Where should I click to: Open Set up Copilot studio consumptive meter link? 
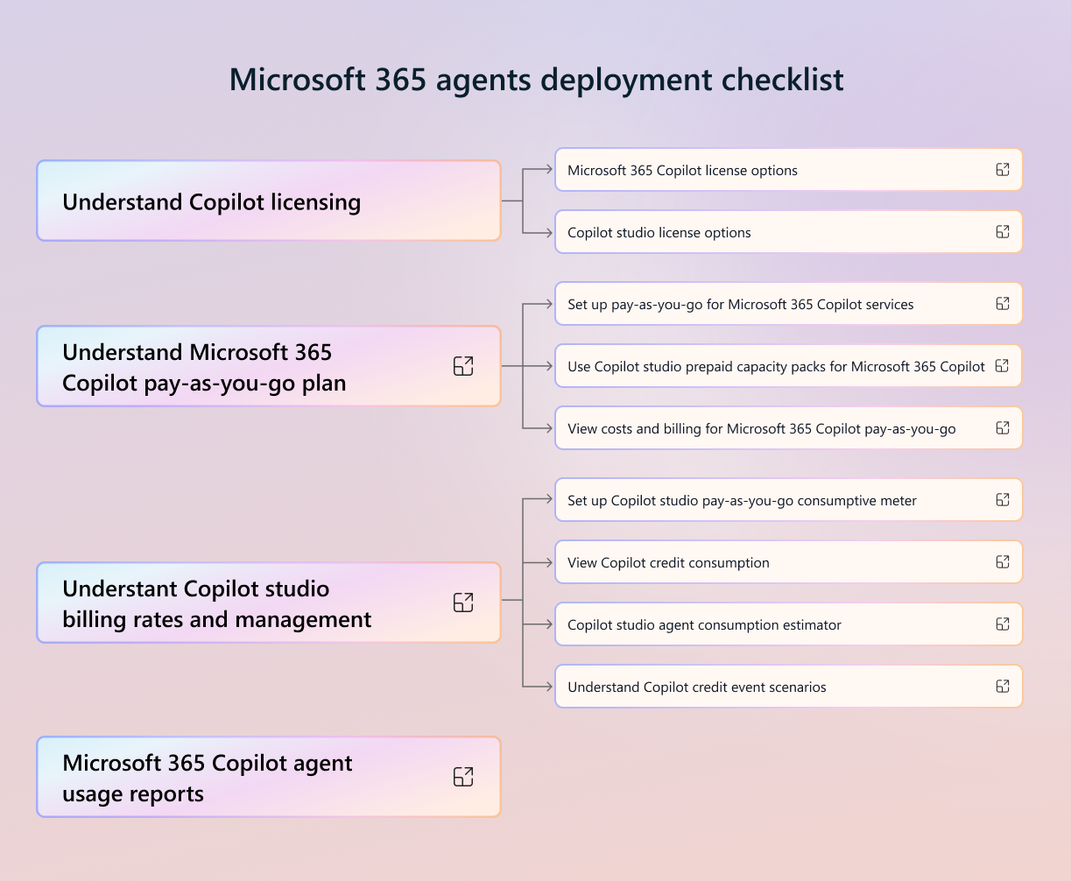(789, 500)
